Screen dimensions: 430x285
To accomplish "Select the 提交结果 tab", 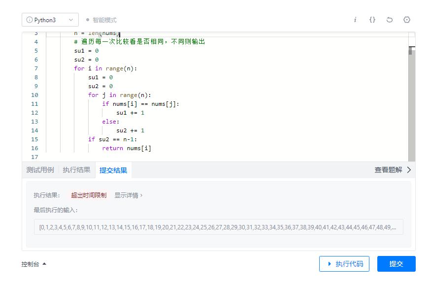I will tap(113, 170).
